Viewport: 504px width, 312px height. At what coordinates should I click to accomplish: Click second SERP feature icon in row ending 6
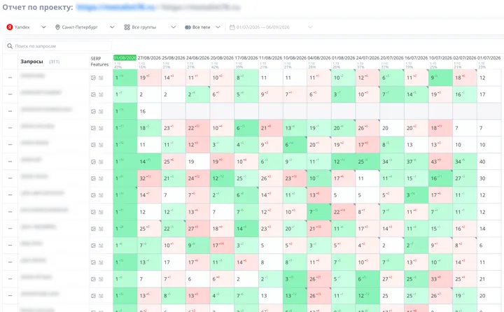pos(101,246)
